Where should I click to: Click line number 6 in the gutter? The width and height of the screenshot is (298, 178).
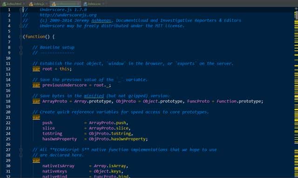click(9, 37)
